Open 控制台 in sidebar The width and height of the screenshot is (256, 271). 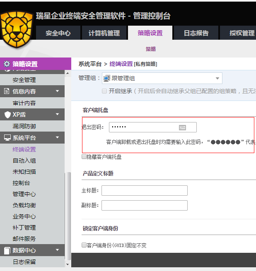[21, 183]
